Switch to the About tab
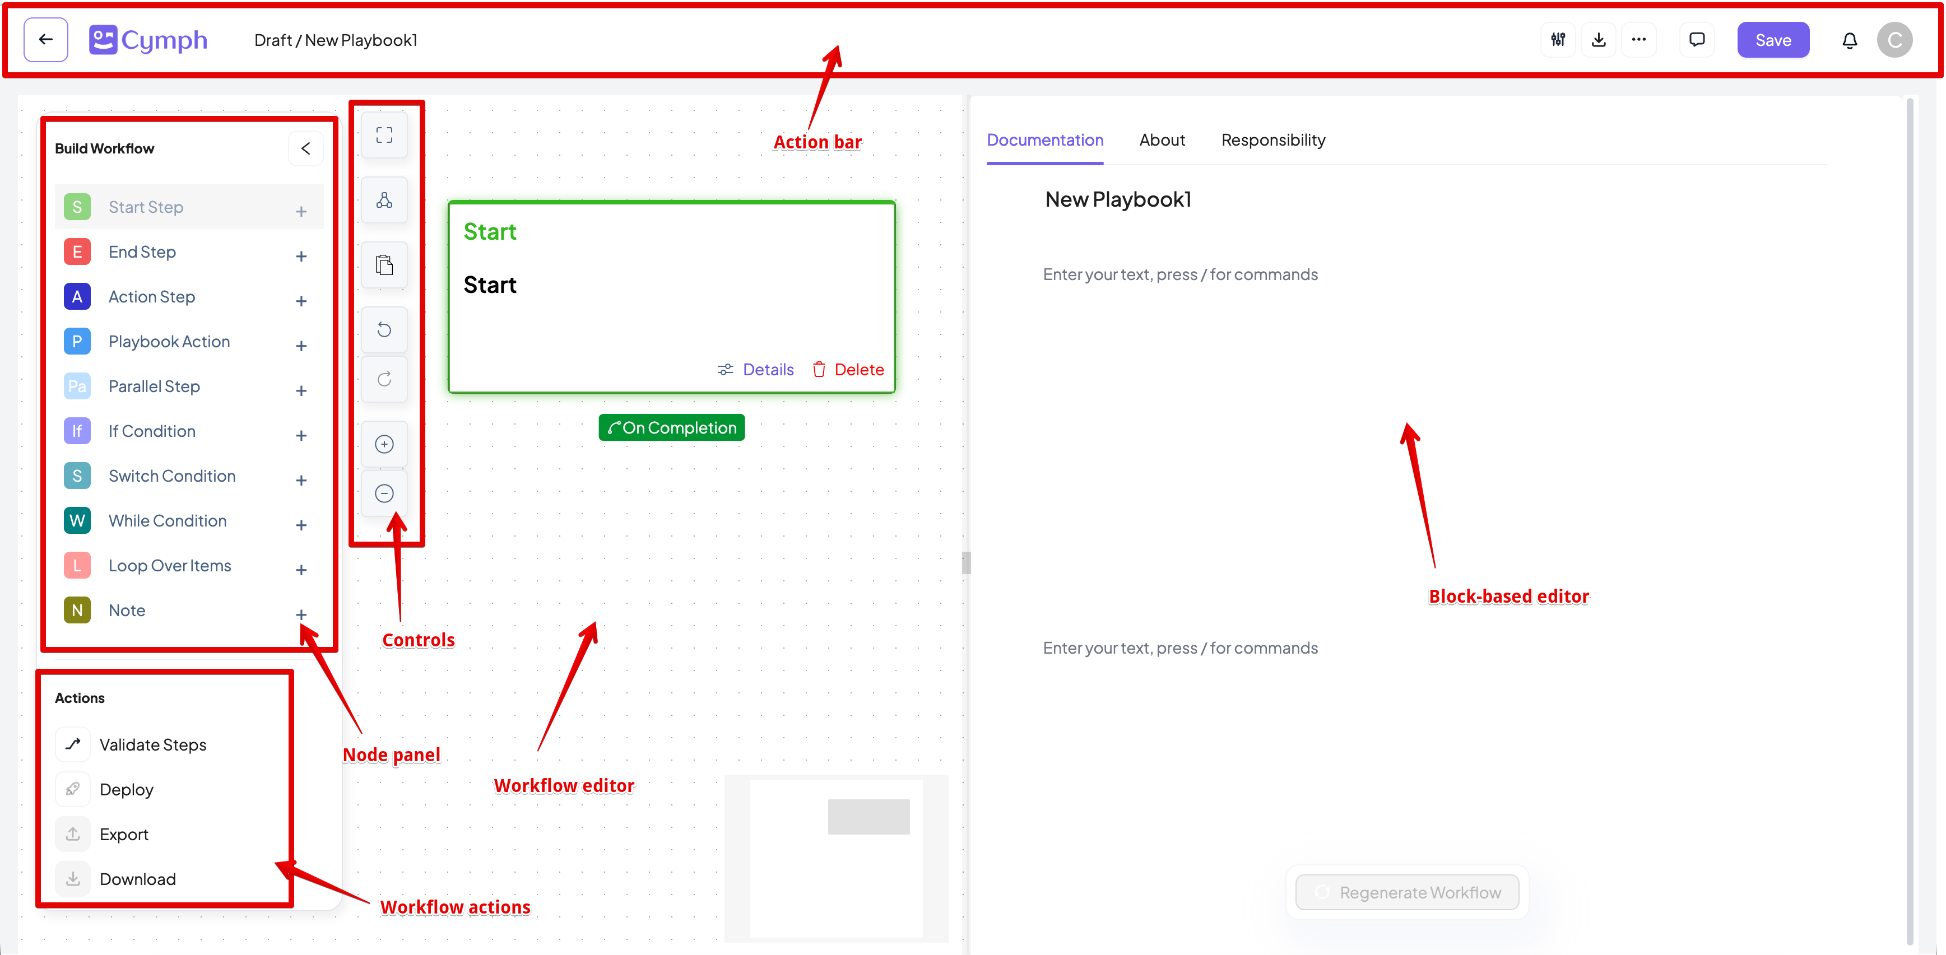 click(x=1162, y=139)
